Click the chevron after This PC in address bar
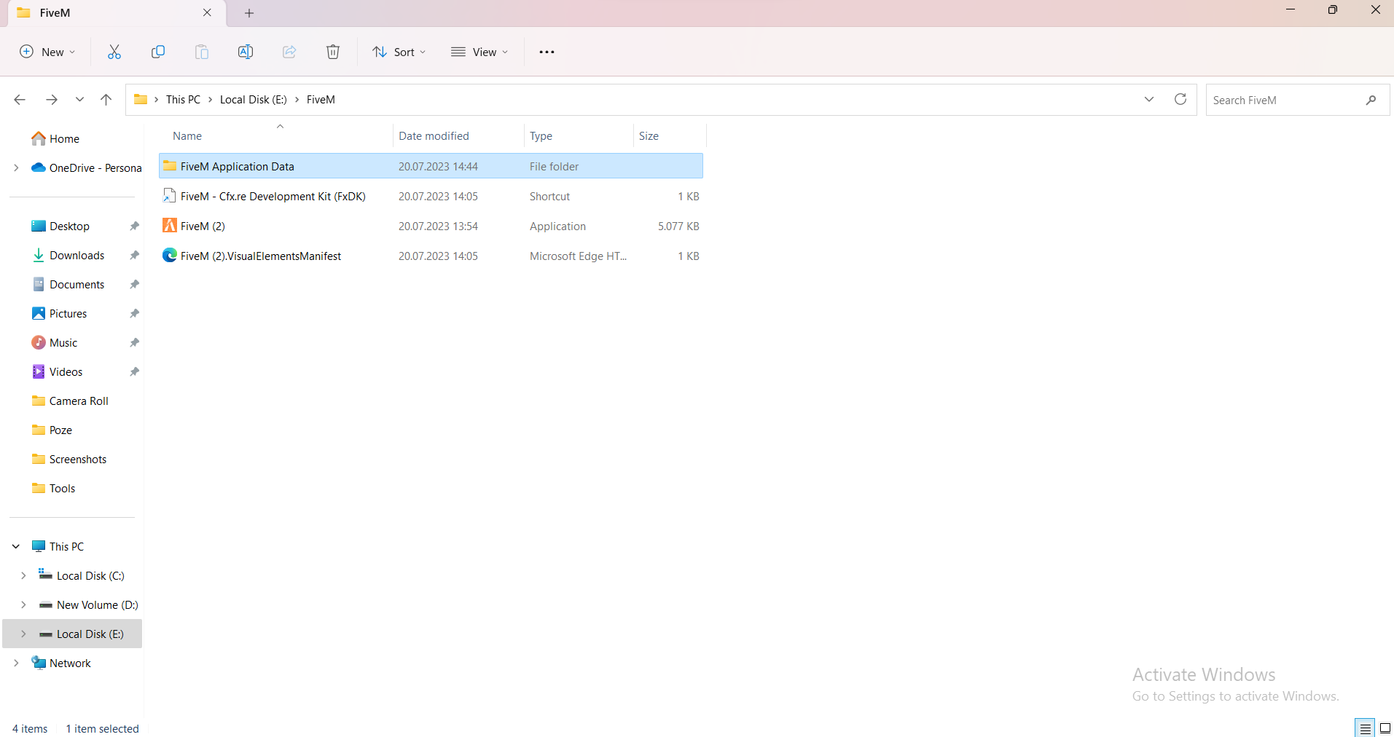 pos(210,100)
